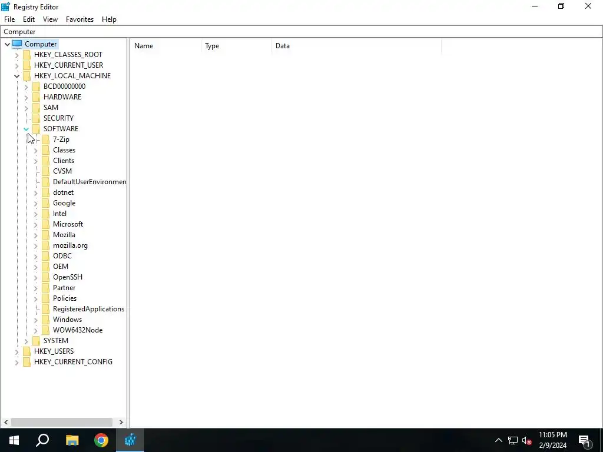
Task: Open the Windows Start menu
Action: (14, 440)
